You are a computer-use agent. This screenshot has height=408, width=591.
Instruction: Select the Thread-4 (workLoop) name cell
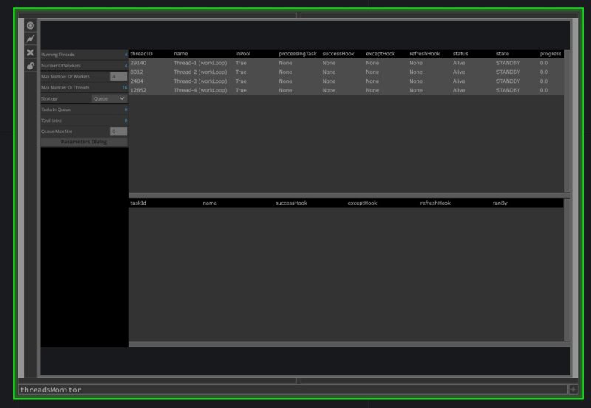click(x=200, y=90)
